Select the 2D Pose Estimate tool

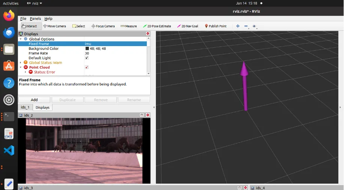coord(157,26)
